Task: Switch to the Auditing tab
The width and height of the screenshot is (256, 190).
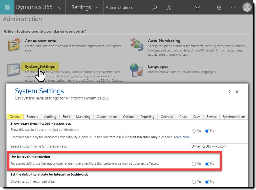Action: [x=50, y=117]
